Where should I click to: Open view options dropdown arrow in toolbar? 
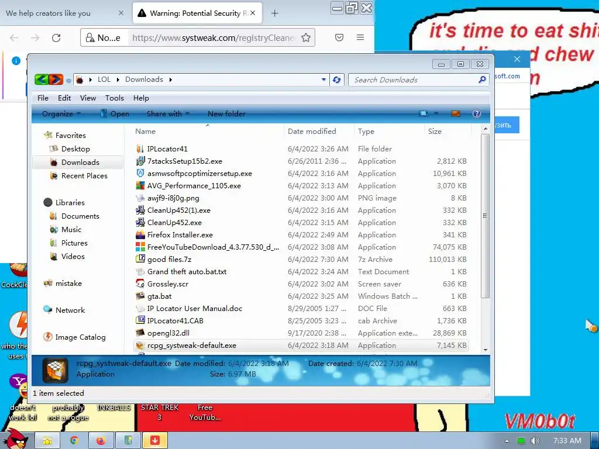click(436, 113)
